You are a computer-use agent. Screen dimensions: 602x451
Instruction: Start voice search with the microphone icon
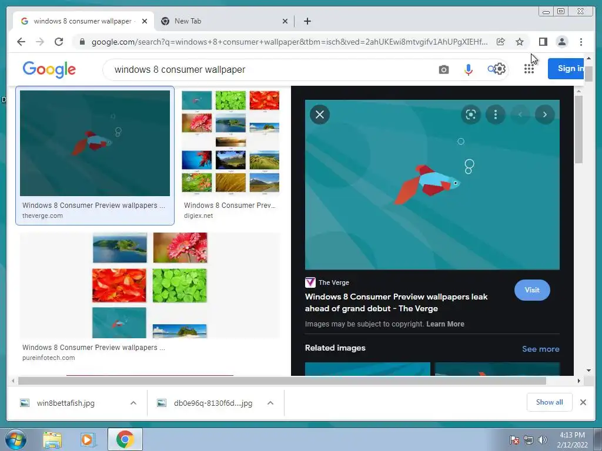pyautogui.click(x=468, y=70)
